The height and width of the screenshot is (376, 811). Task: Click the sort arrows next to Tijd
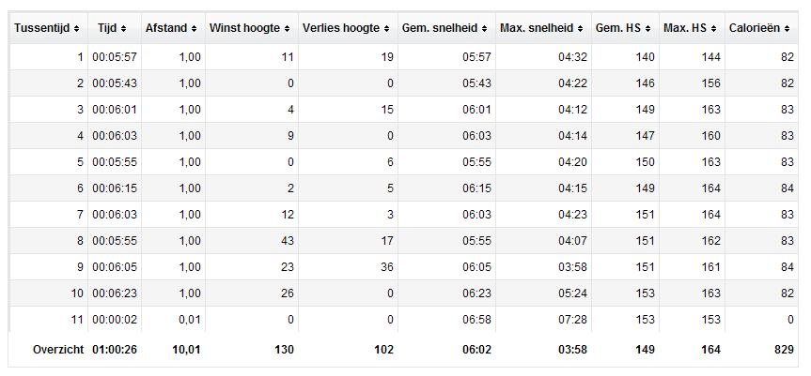click(x=124, y=29)
